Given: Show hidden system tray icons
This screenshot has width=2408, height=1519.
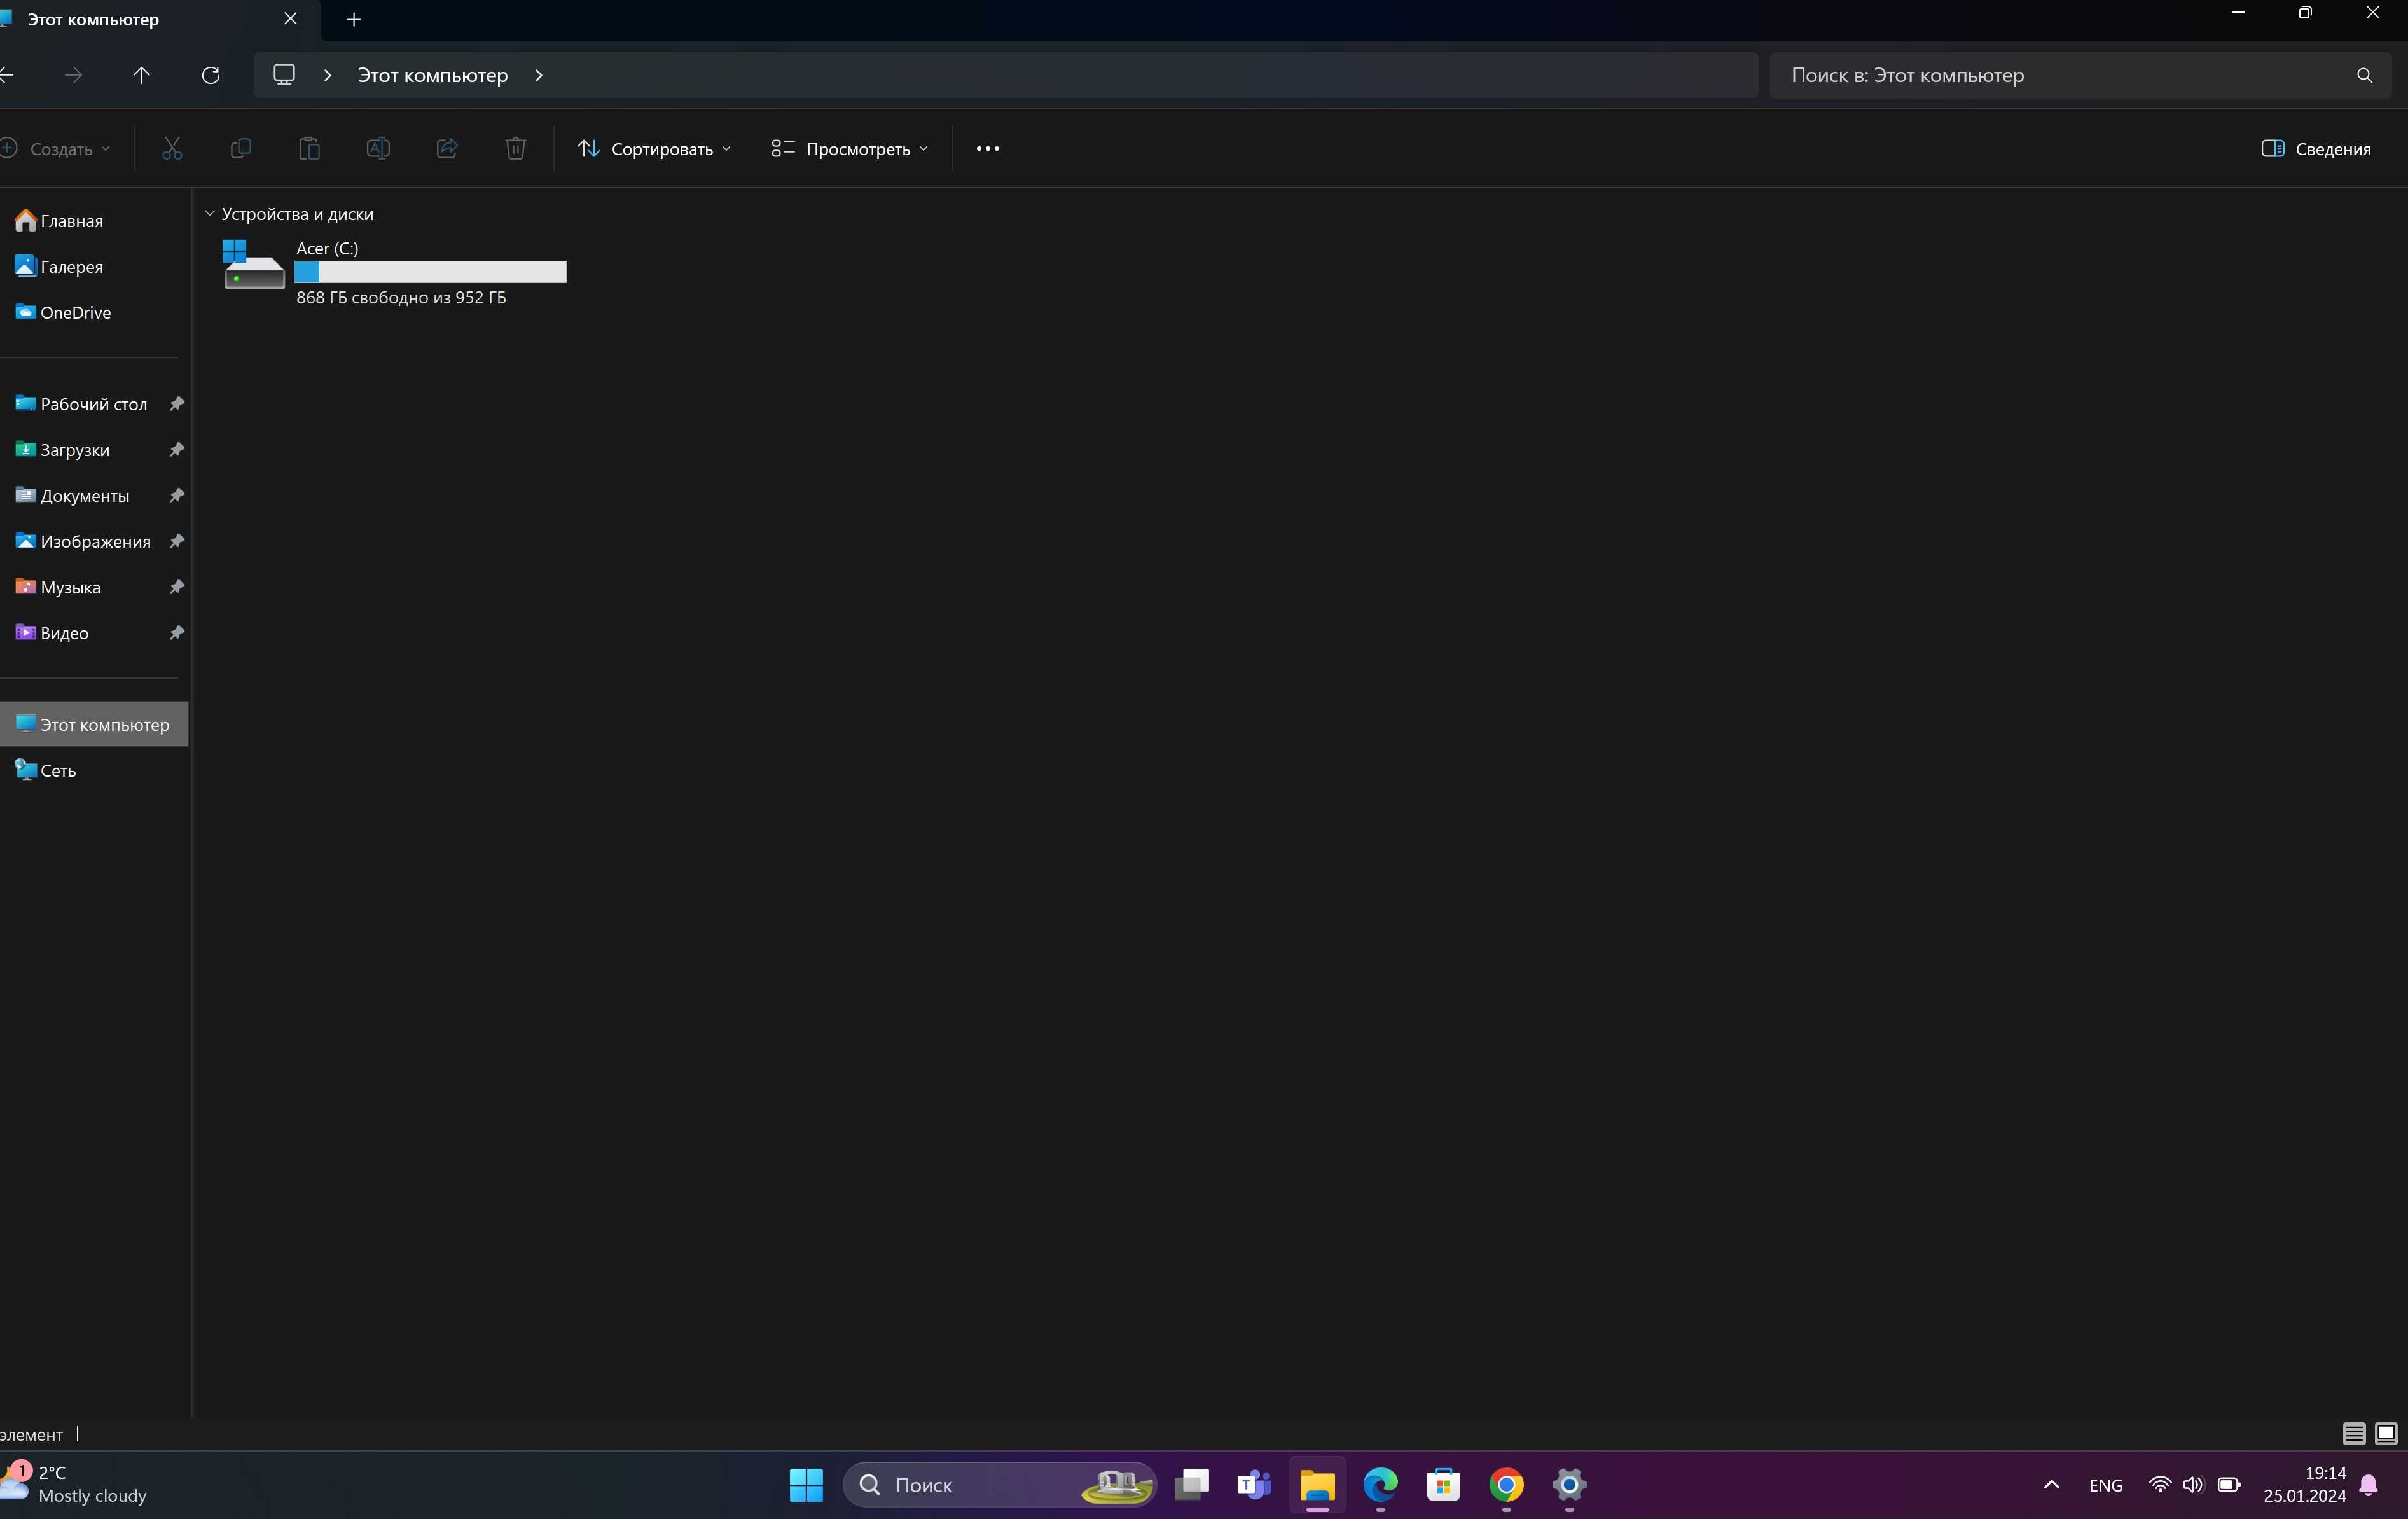Looking at the screenshot, I should pyautogui.click(x=2051, y=1485).
